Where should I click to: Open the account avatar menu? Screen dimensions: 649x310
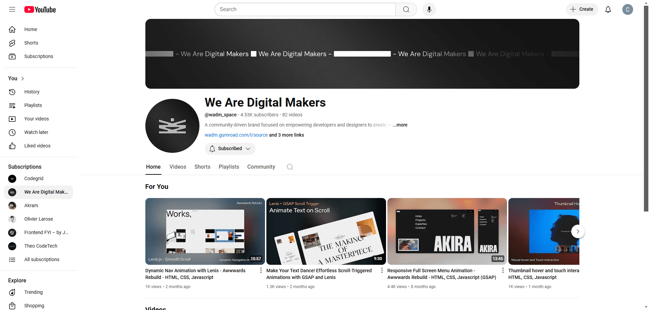point(628,9)
